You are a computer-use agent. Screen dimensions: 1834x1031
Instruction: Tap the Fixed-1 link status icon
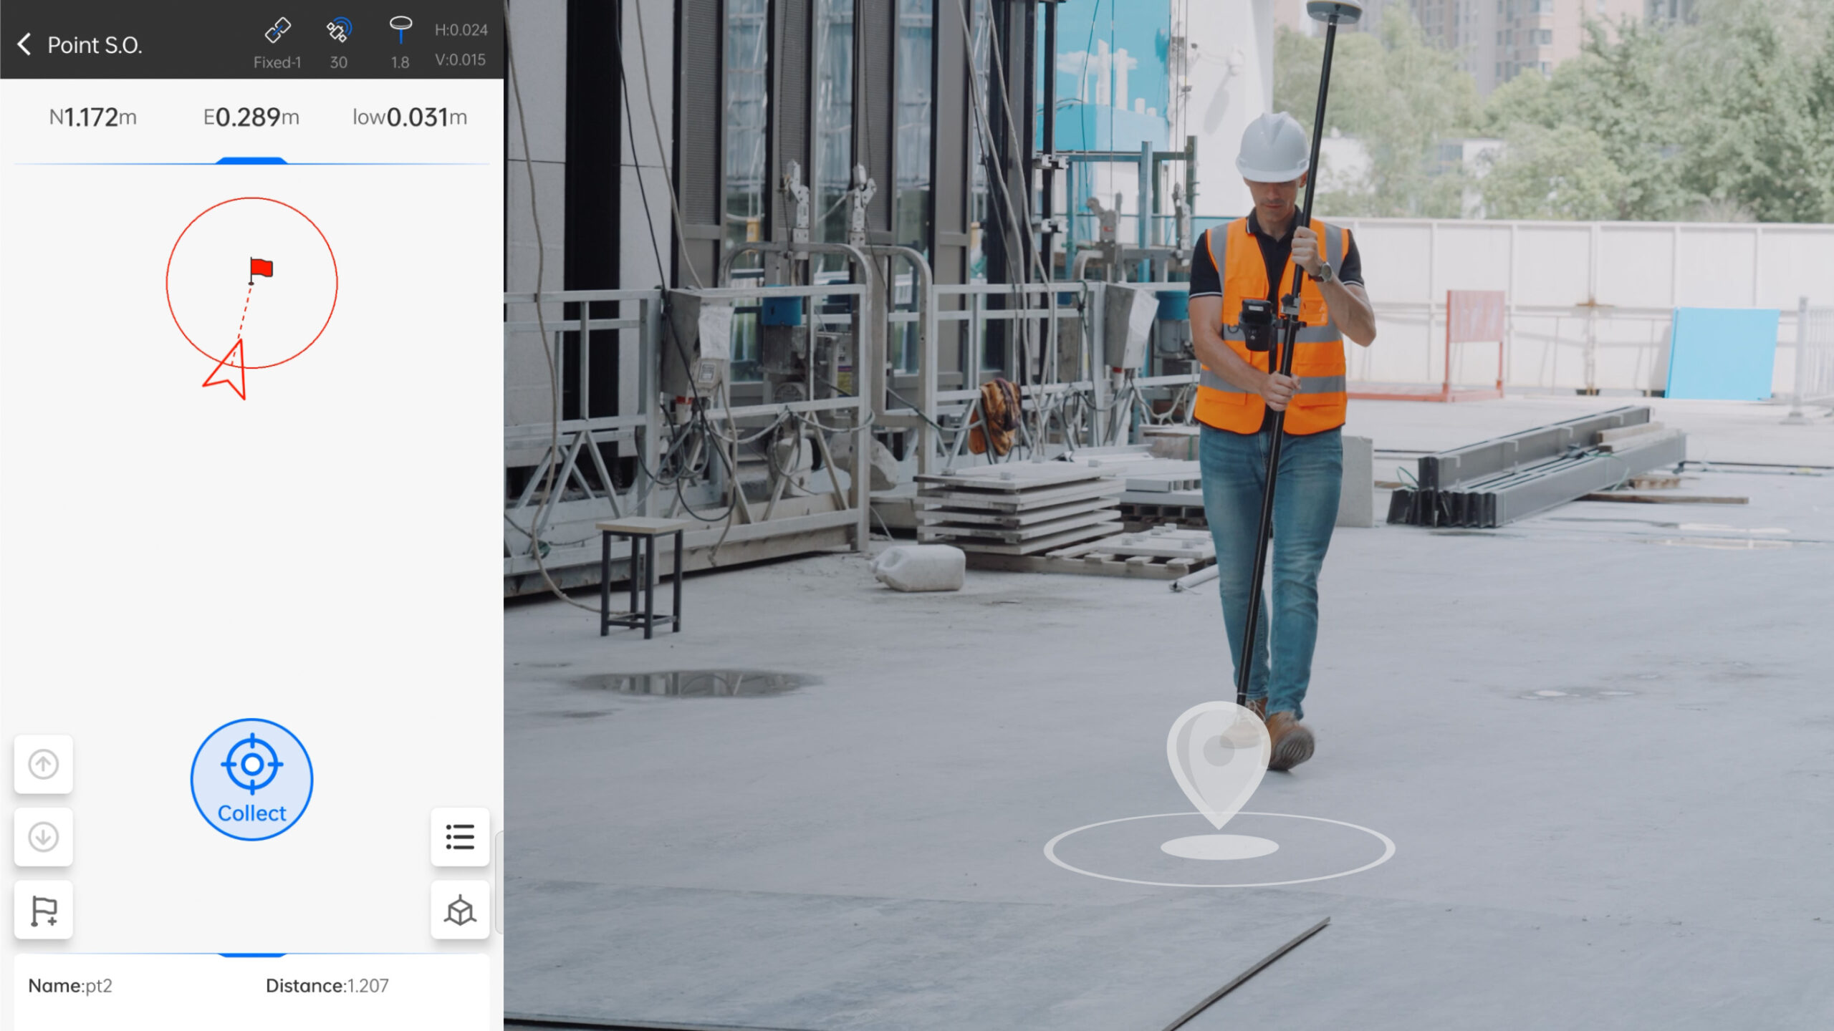tap(277, 32)
